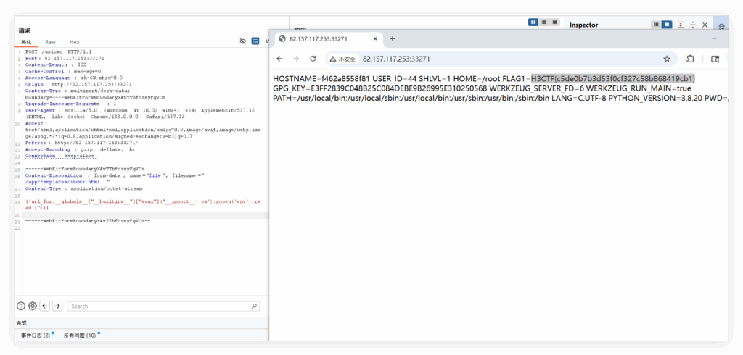Click the Search input field
This screenshot has height=355, width=743.
163,306
